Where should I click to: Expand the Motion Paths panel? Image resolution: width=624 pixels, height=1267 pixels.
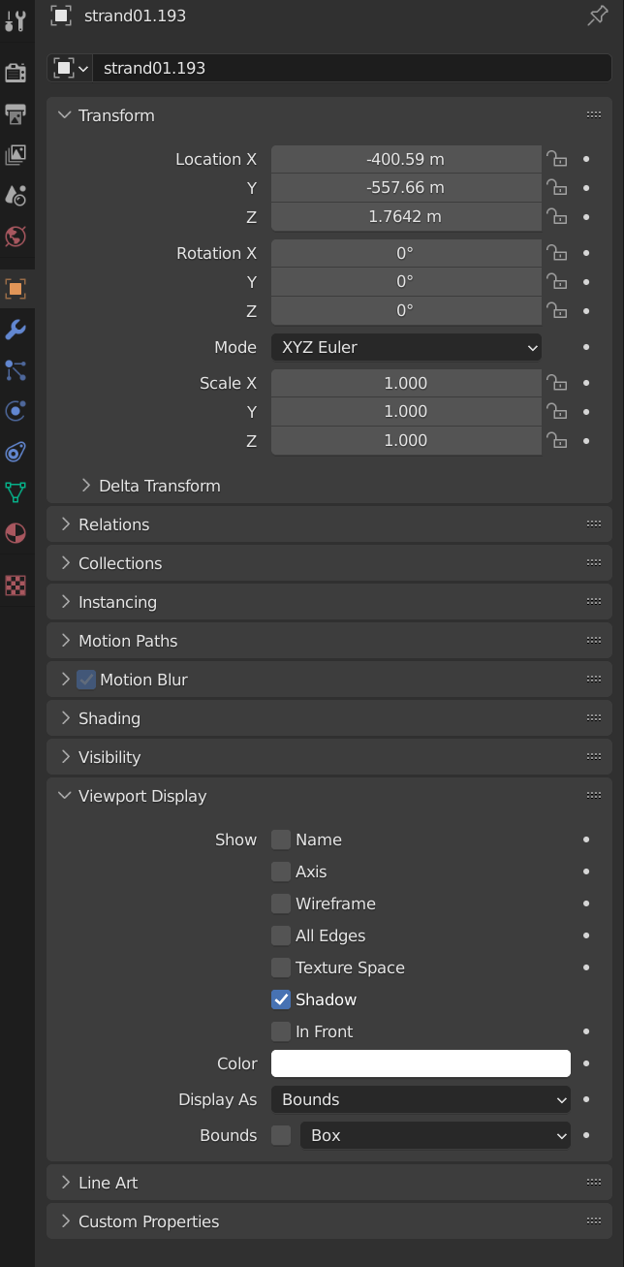tap(65, 641)
